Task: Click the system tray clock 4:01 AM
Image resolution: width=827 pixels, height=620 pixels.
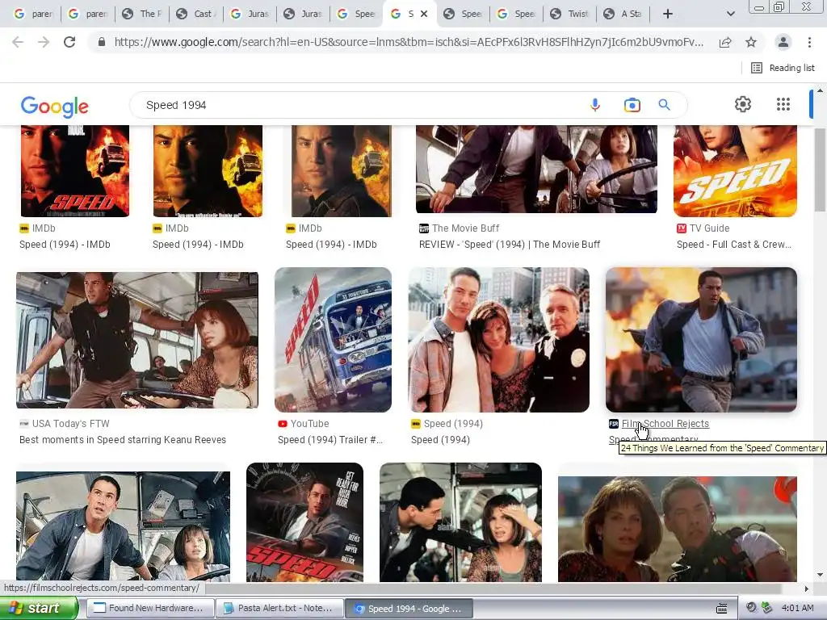Action: [797, 608]
